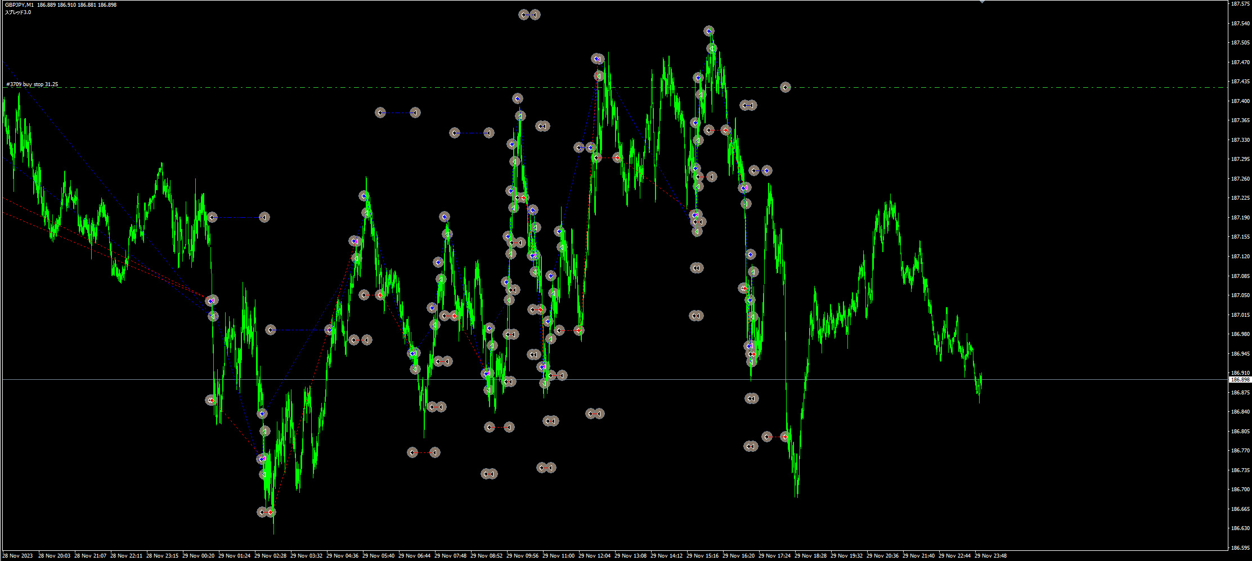Click 29 Nov 14:12 on the time axis
This screenshot has height=561, width=1252.
tap(667, 556)
